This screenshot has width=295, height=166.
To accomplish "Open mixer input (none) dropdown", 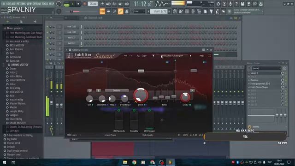I will tap(266, 68).
